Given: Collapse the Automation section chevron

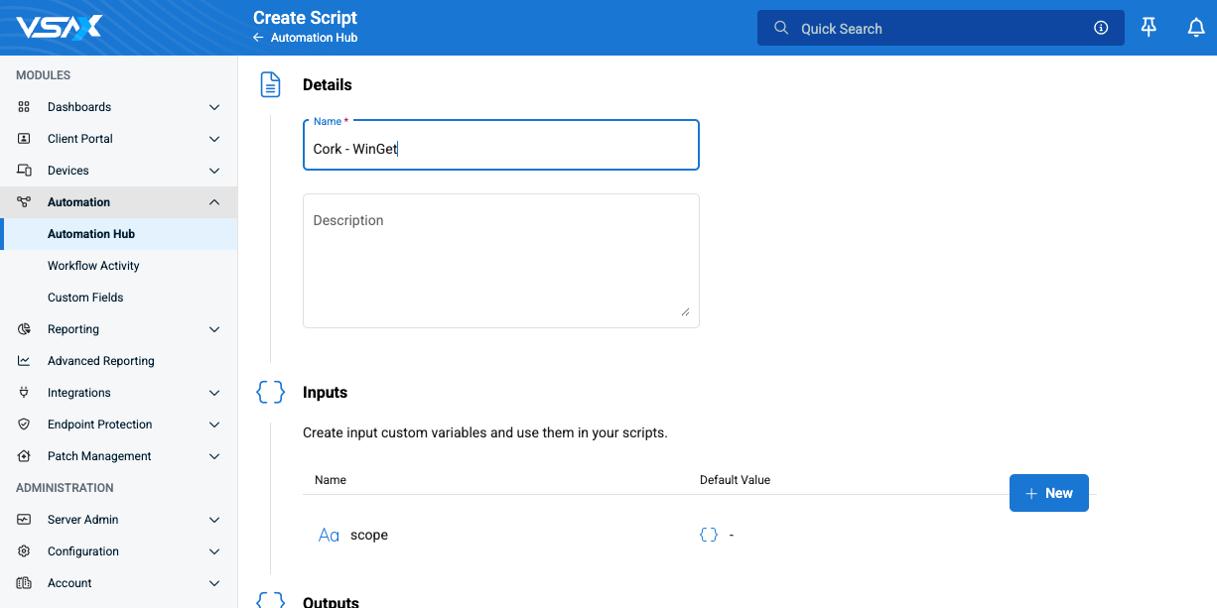Looking at the screenshot, I should [214, 202].
